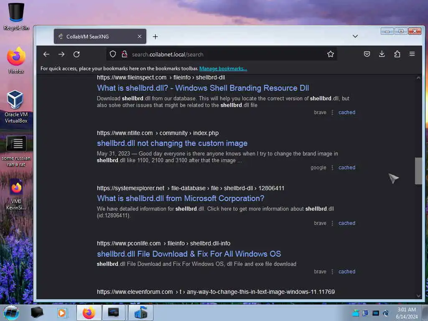Click the insecure connection padlock icon

click(x=125, y=54)
